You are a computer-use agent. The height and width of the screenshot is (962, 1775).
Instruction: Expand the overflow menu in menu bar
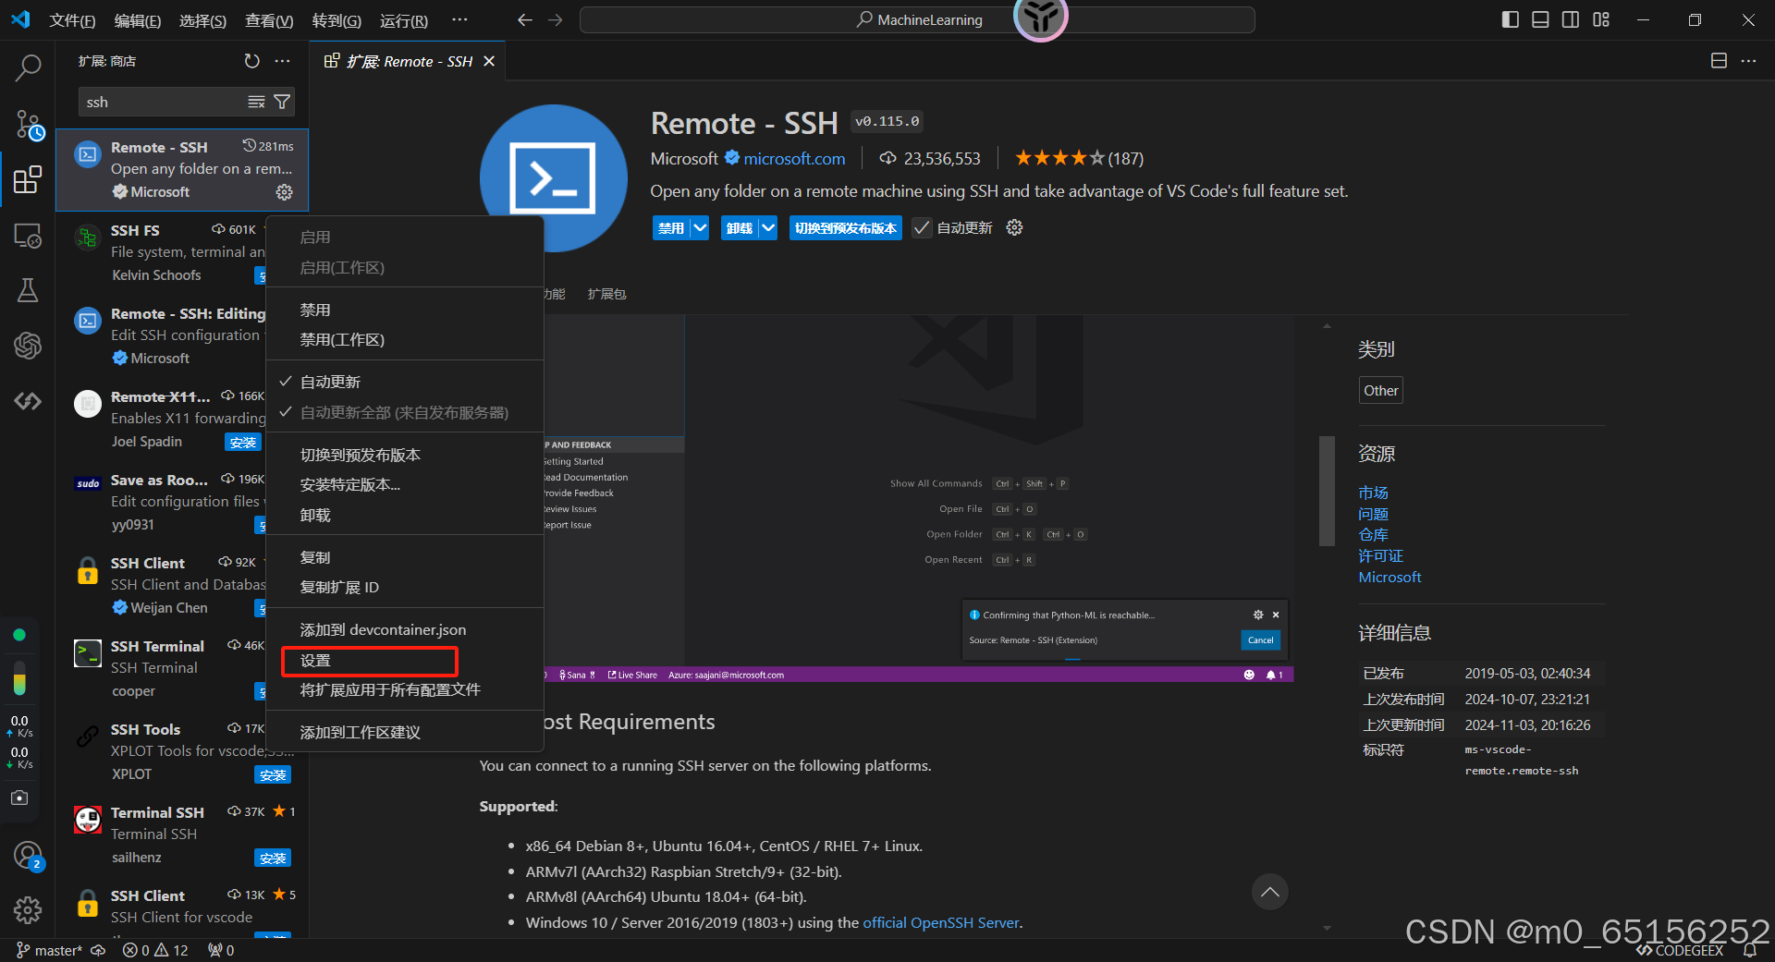click(x=459, y=19)
